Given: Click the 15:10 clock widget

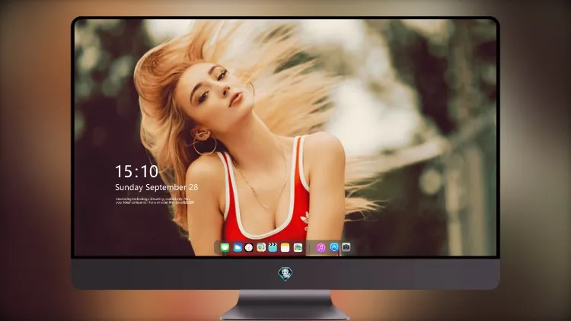Looking at the screenshot, I should pos(136,171).
